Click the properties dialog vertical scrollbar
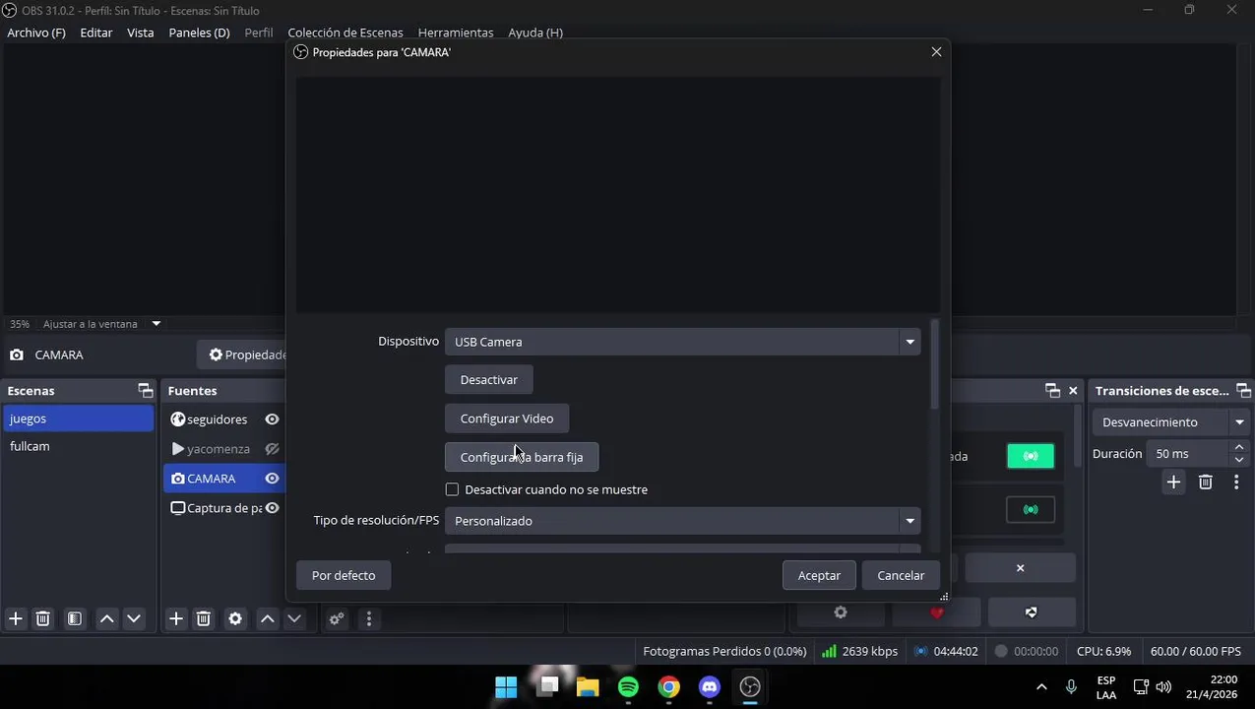The height and width of the screenshot is (709, 1255). click(x=934, y=364)
